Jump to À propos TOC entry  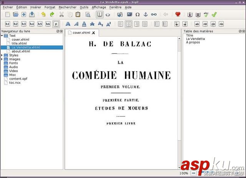[193, 42]
